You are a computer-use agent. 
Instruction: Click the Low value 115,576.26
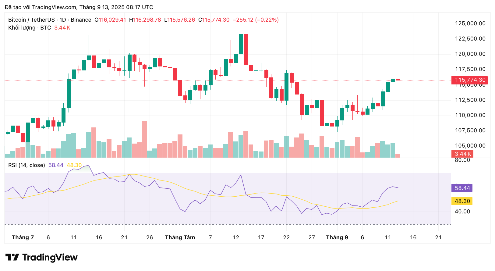tap(181, 20)
